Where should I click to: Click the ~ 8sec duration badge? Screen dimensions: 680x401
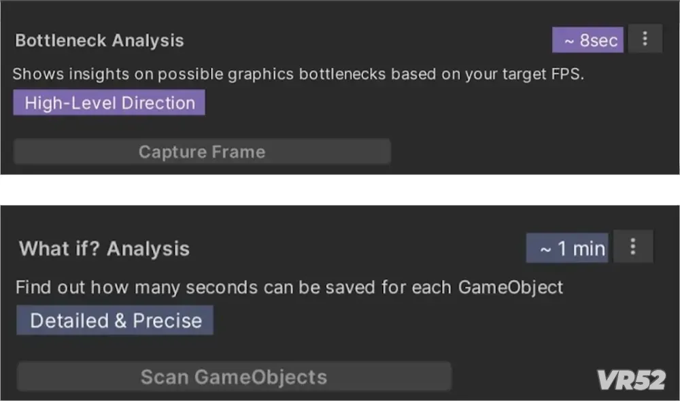pos(588,40)
